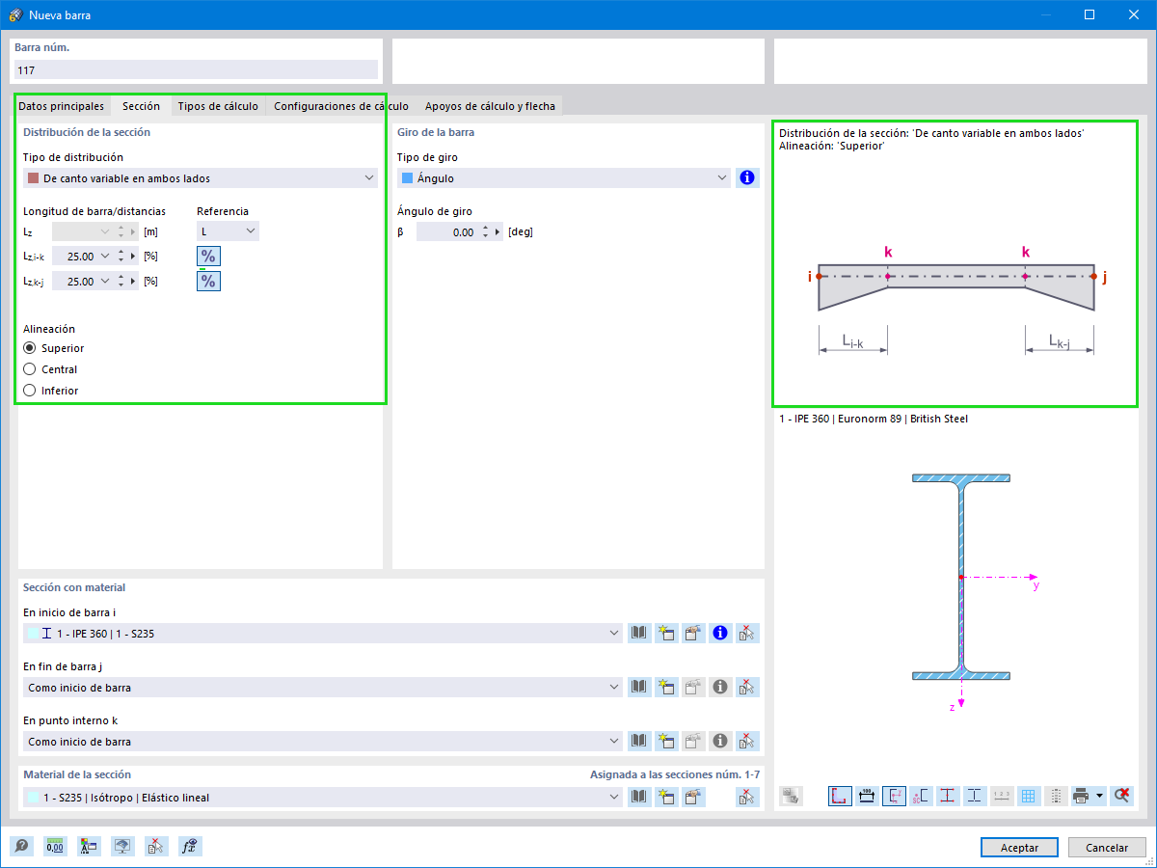The height and width of the screenshot is (868, 1157).
Task: Click the IPE 360 cross-section preview graphic
Action: pyautogui.click(x=961, y=576)
